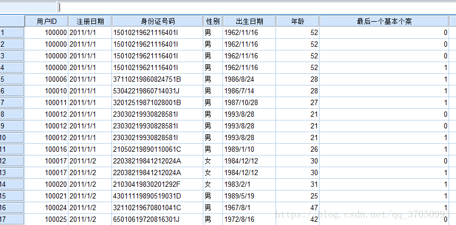The width and height of the screenshot is (456, 225).
Task: Click birth date cell 1967/8/1
Action: [x=249, y=208]
